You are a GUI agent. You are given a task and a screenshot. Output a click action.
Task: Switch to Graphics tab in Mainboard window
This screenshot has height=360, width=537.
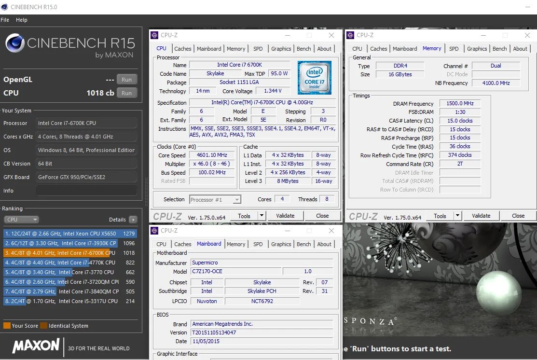point(281,244)
